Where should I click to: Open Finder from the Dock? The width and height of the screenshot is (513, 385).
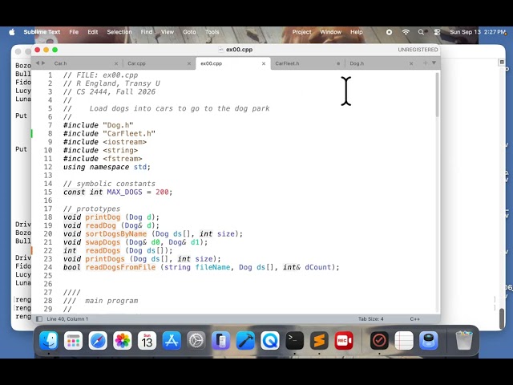[49, 341]
